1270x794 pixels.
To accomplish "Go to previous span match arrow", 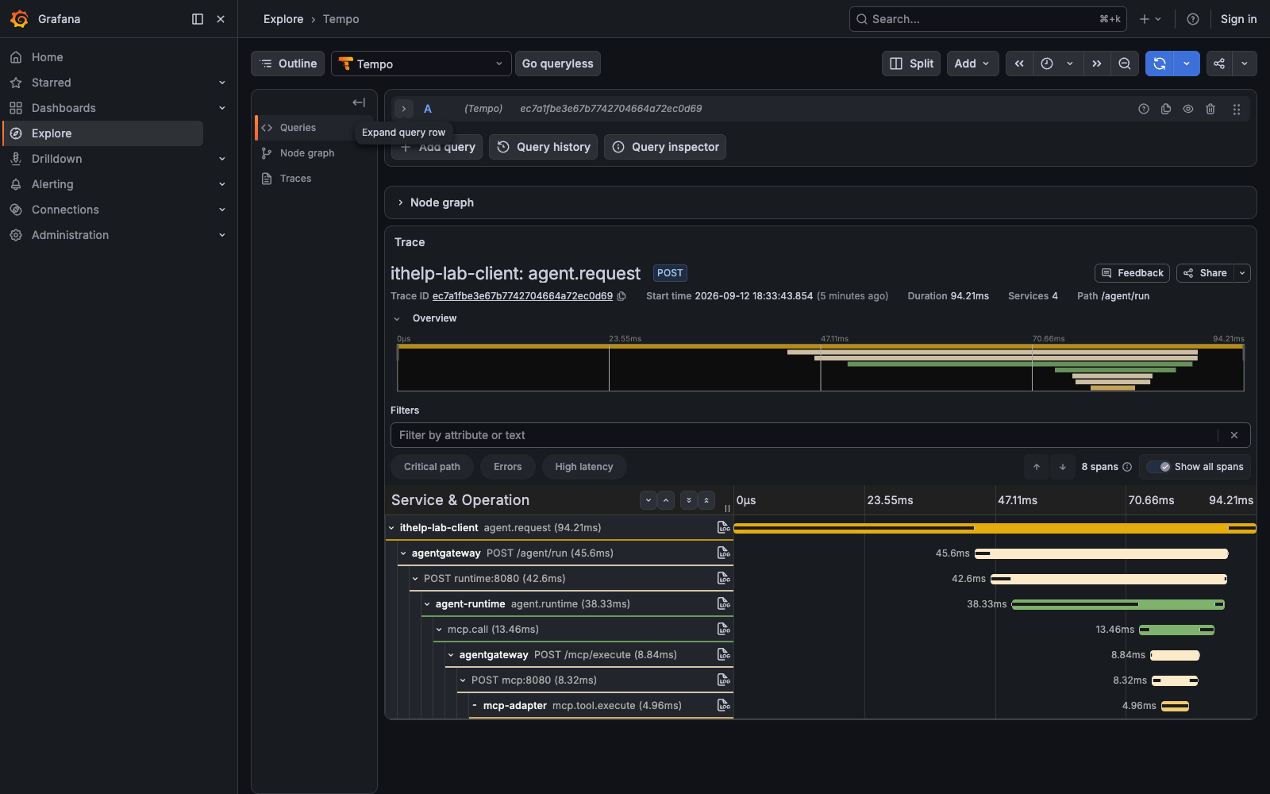I will (1036, 467).
